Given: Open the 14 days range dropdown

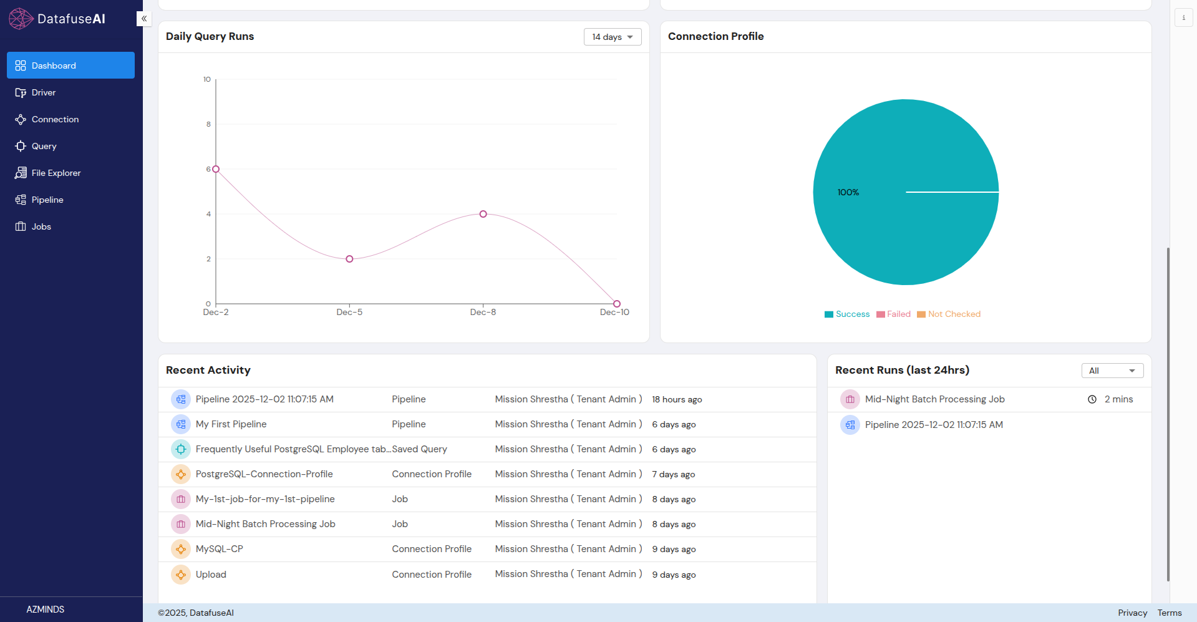Looking at the screenshot, I should (612, 37).
